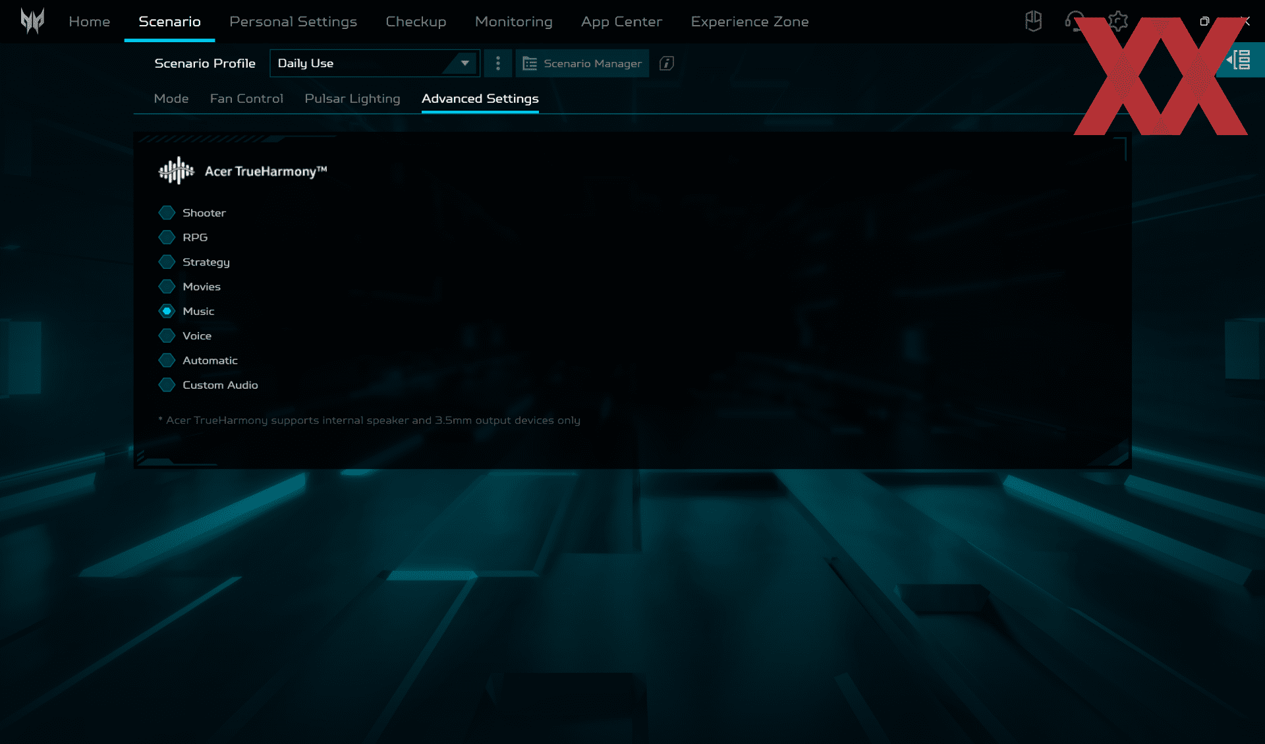Image resolution: width=1265 pixels, height=744 pixels.
Task: Click the Scenario Profile dropdown arrow
Action: [x=465, y=63]
